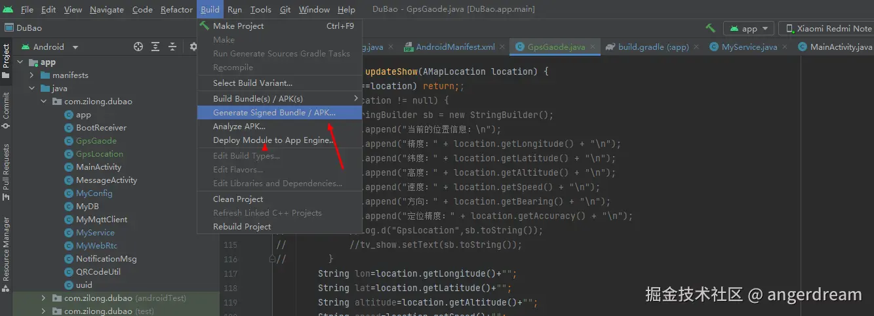The image size is (874, 316).
Task: Click the DuBao breadcrumb in navigation bar
Action: (x=30, y=28)
